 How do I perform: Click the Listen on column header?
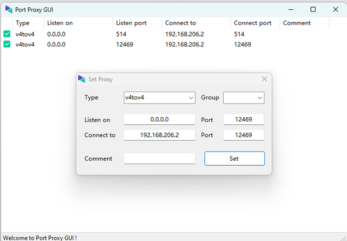[60, 23]
